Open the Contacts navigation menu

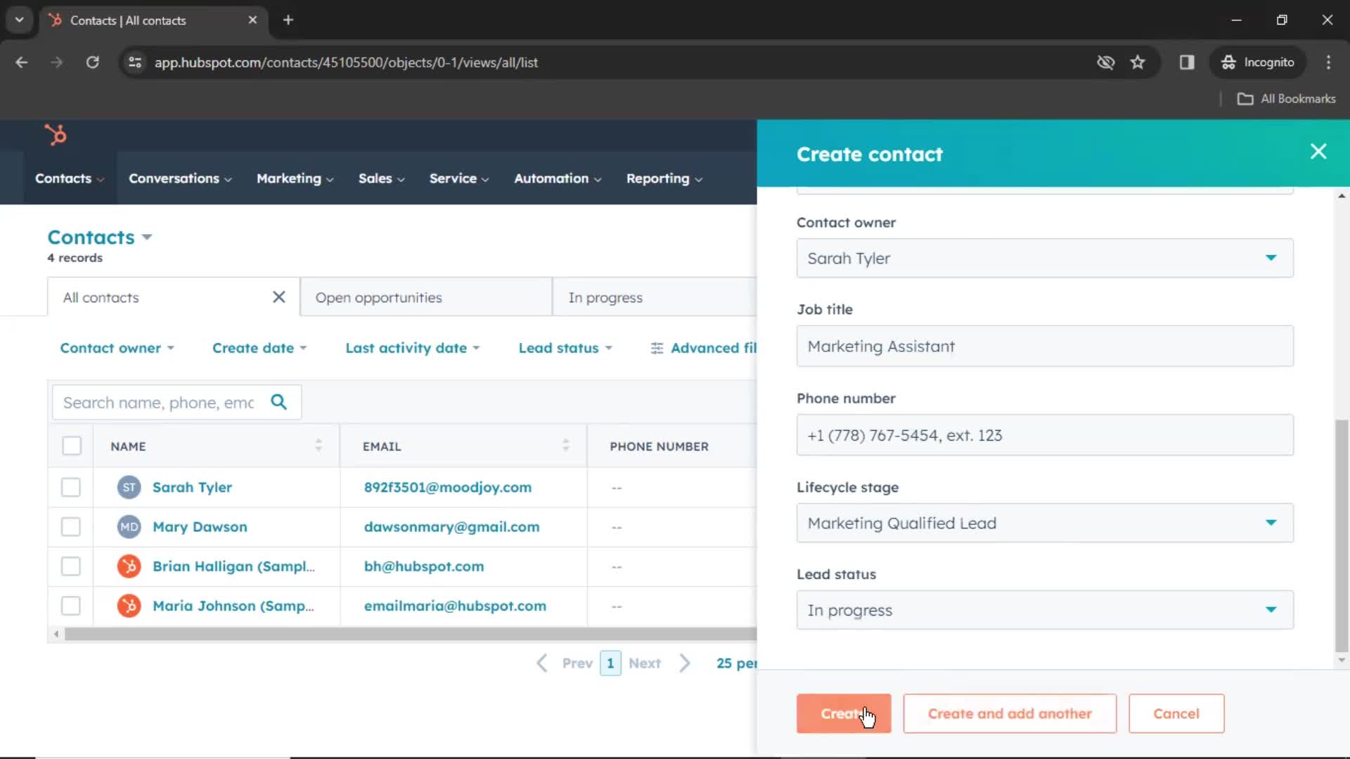70,178
